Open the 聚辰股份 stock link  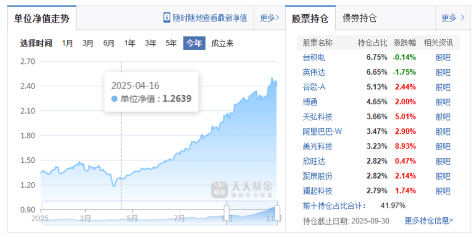click(317, 176)
